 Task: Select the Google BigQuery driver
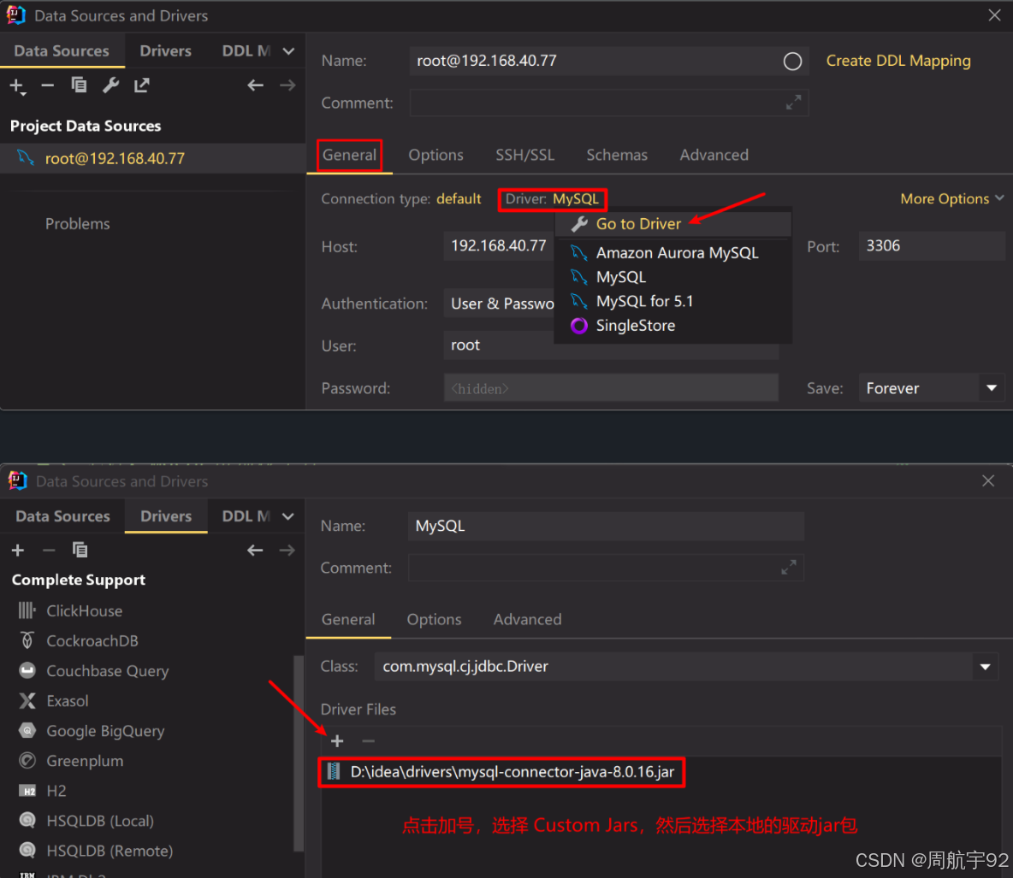[105, 731]
